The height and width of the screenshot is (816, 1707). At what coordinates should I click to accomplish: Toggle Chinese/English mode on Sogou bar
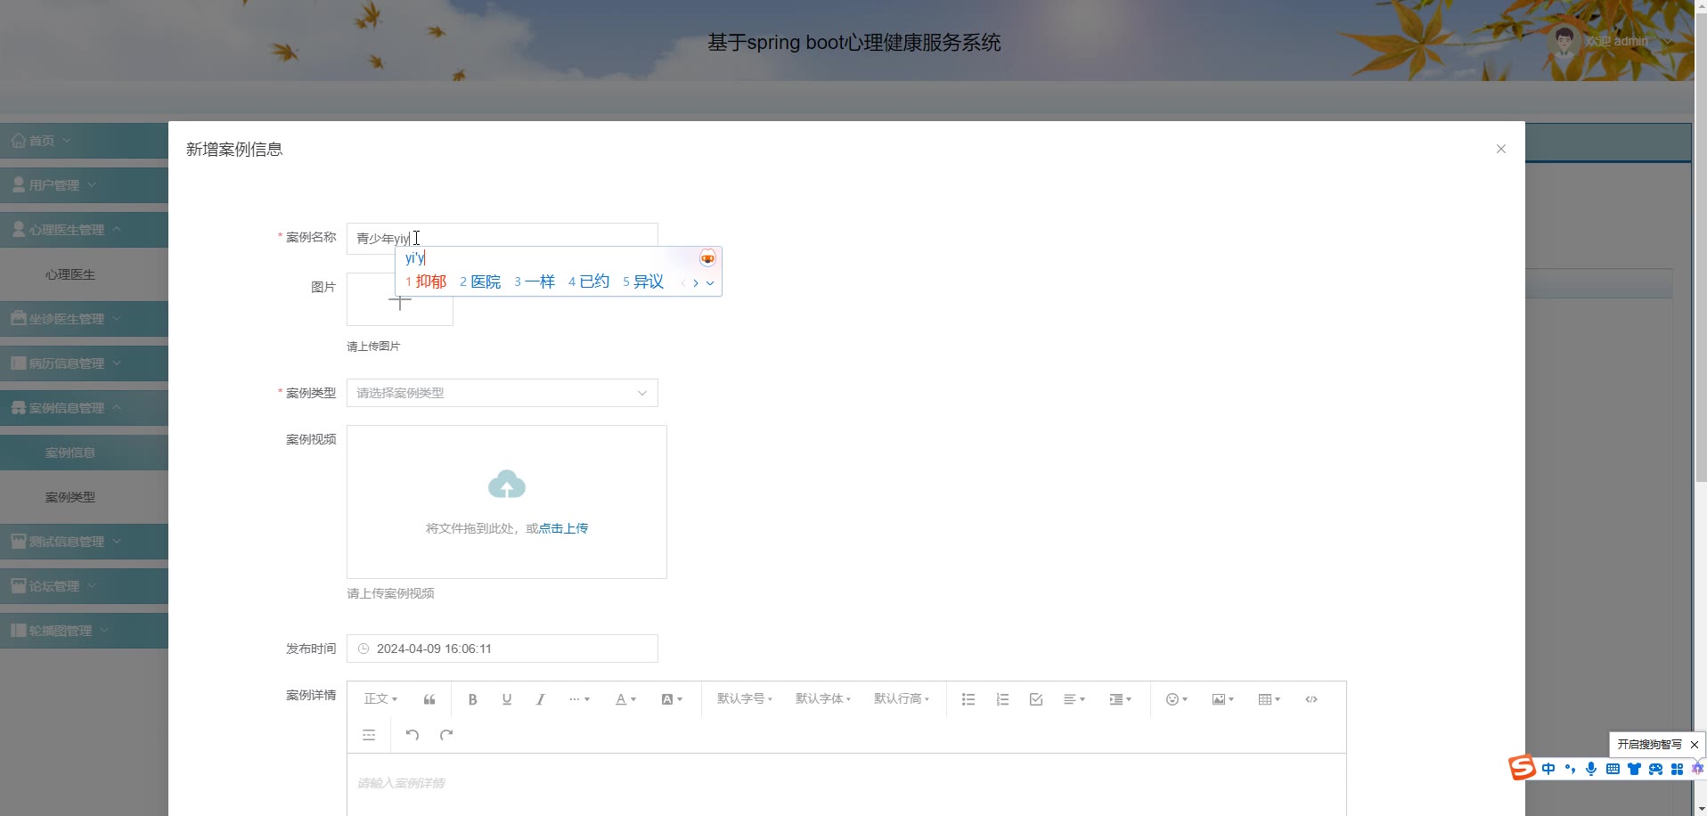(1548, 769)
